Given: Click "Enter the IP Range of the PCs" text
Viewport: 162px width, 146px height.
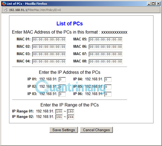Looking at the screenshot, I should (x=70, y=105).
